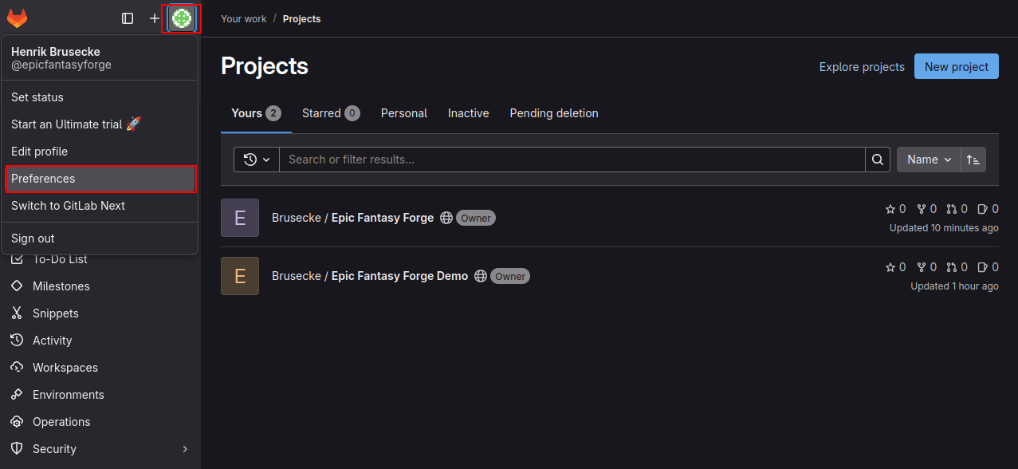
Task: Open the recent searches history dropdown
Action: [x=257, y=160]
